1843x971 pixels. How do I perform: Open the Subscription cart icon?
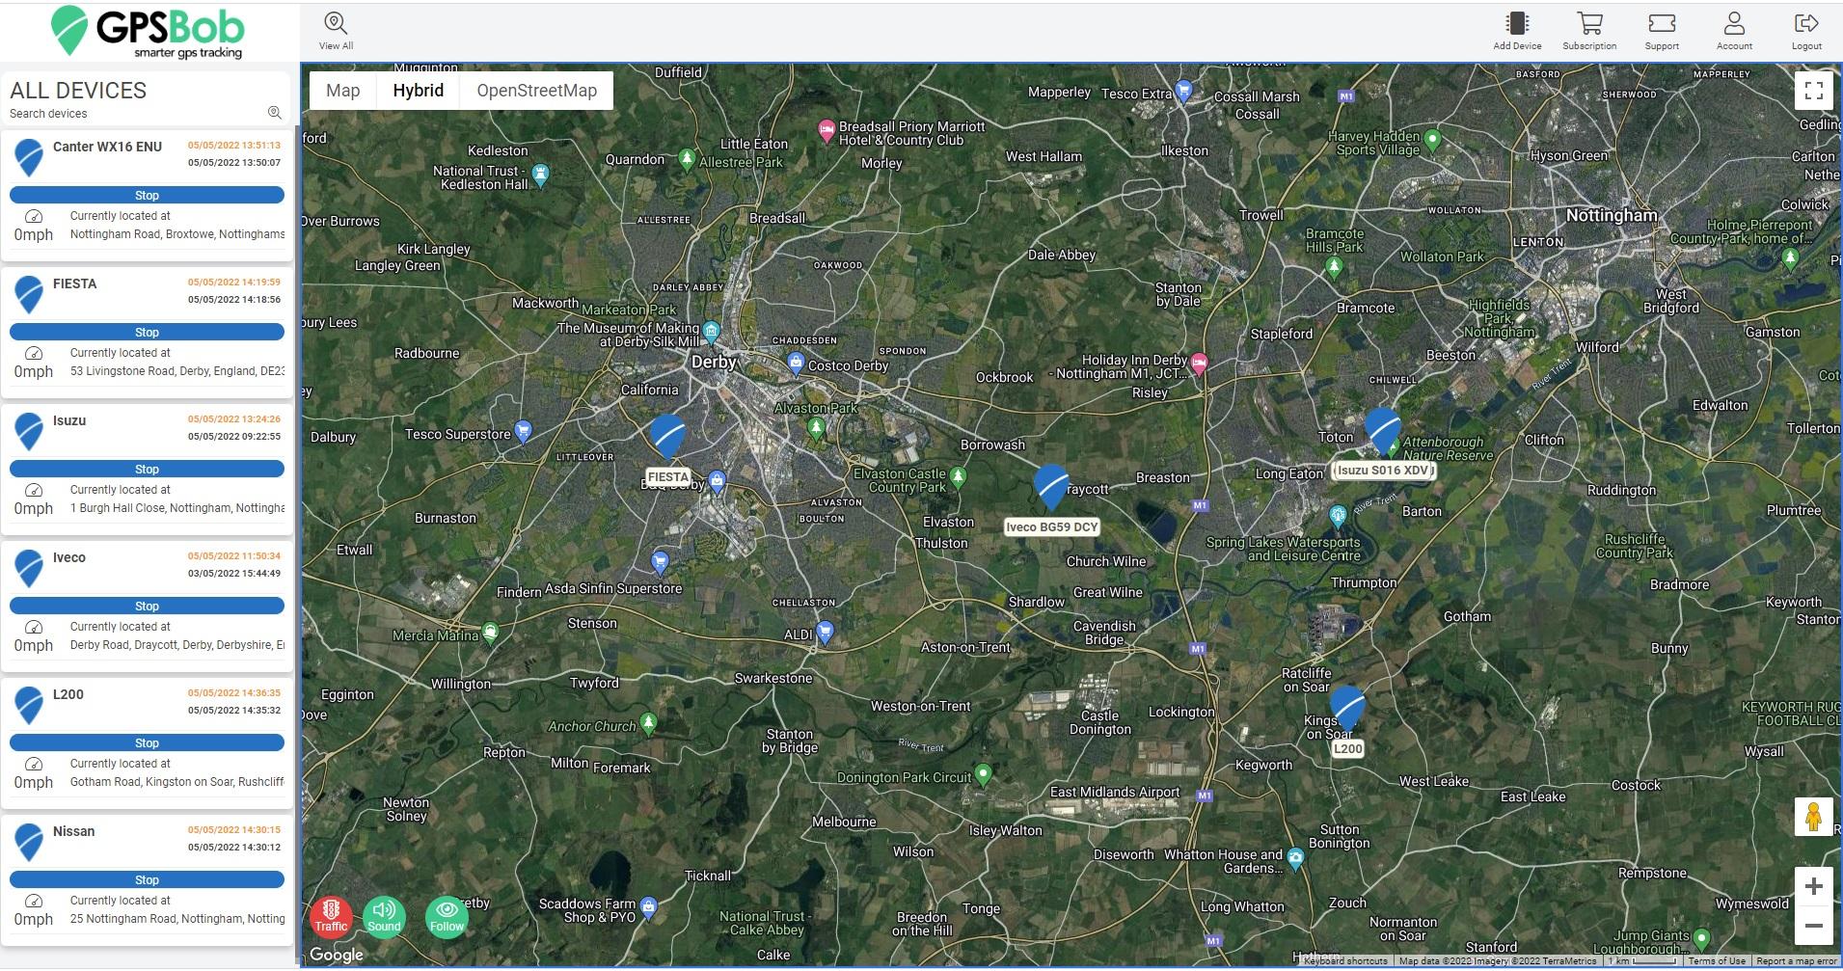[x=1589, y=23]
